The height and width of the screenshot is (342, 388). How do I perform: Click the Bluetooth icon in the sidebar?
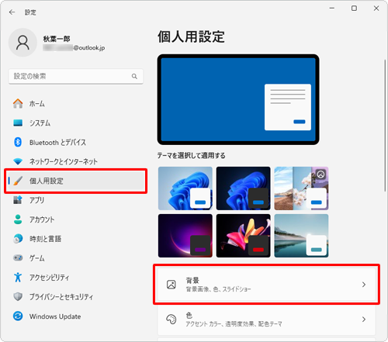(x=18, y=142)
